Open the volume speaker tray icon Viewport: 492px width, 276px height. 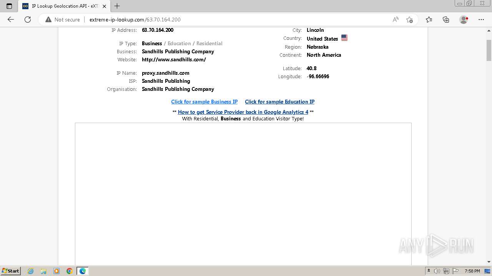[437, 271]
